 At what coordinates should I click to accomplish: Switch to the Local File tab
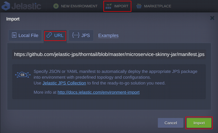coord(25,35)
